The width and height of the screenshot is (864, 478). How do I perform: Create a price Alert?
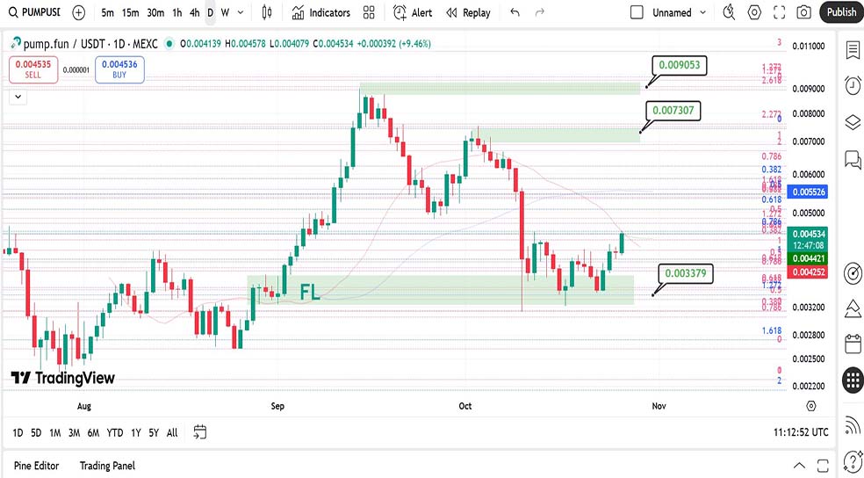coord(413,12)
